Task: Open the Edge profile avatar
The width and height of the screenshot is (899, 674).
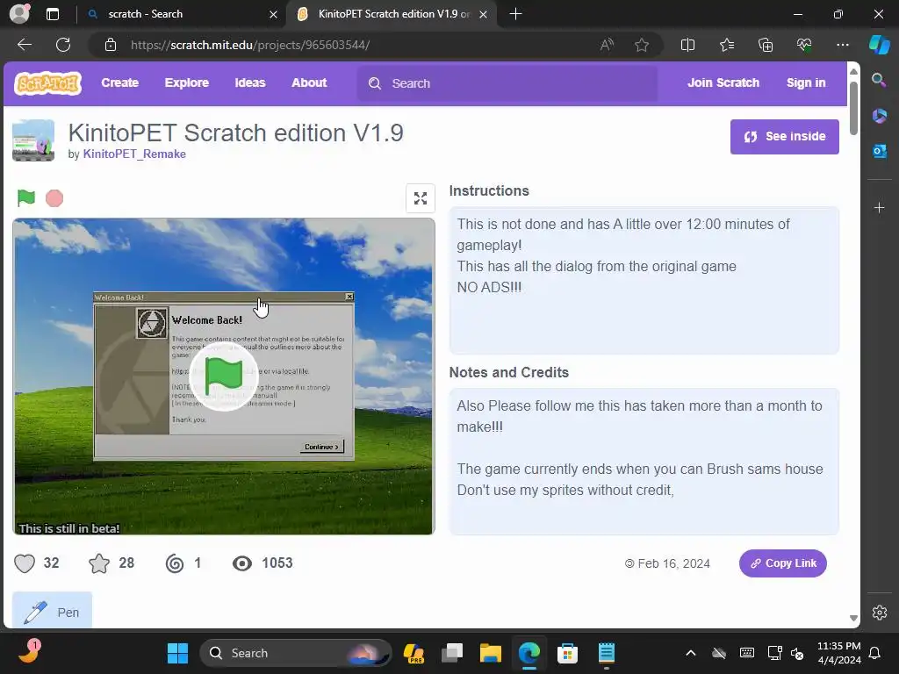Action: click(20, 14)
